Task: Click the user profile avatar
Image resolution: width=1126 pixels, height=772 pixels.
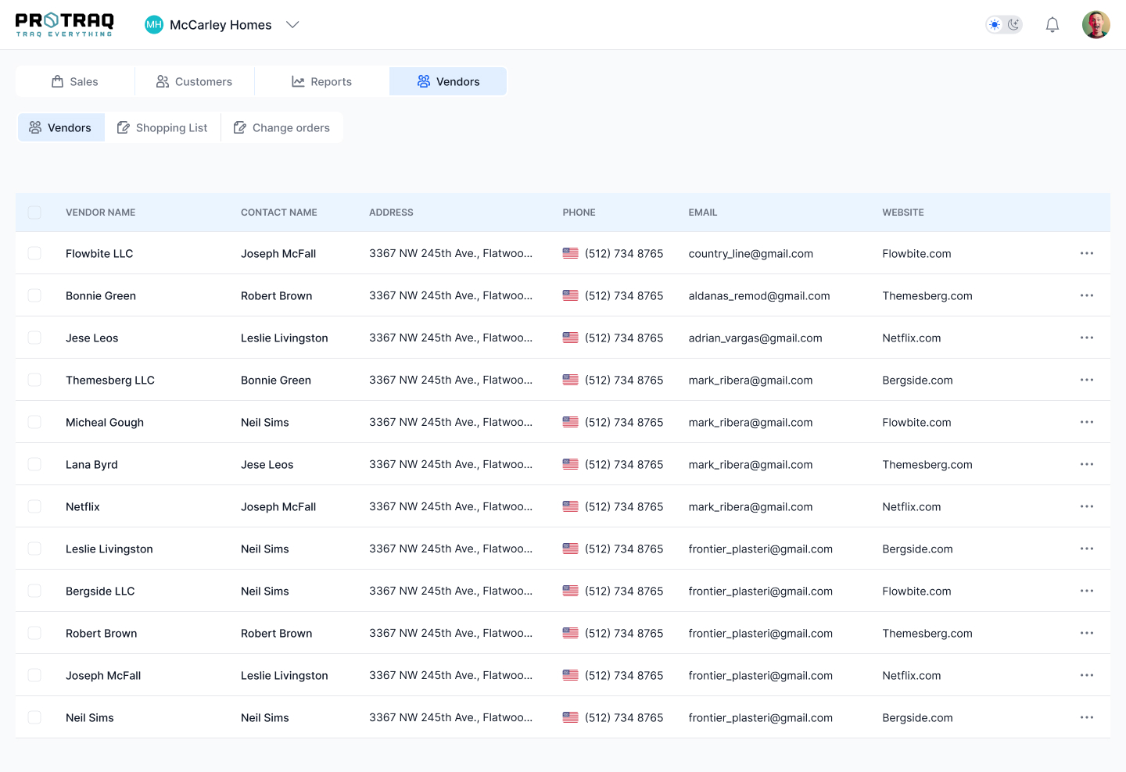Action: (1096, 25)
